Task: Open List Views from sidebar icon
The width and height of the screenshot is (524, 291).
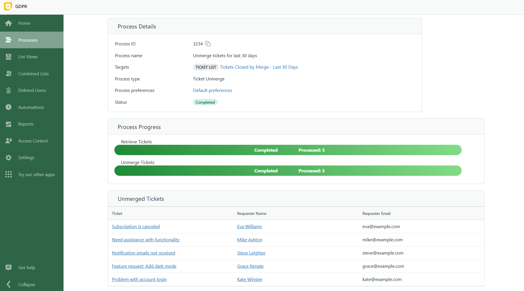Action: click(x=9, y=57)
